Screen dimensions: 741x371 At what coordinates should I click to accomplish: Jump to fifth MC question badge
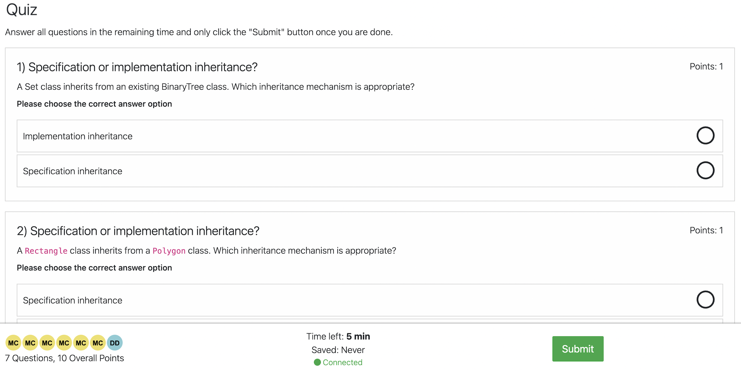[x=81, y=343]
